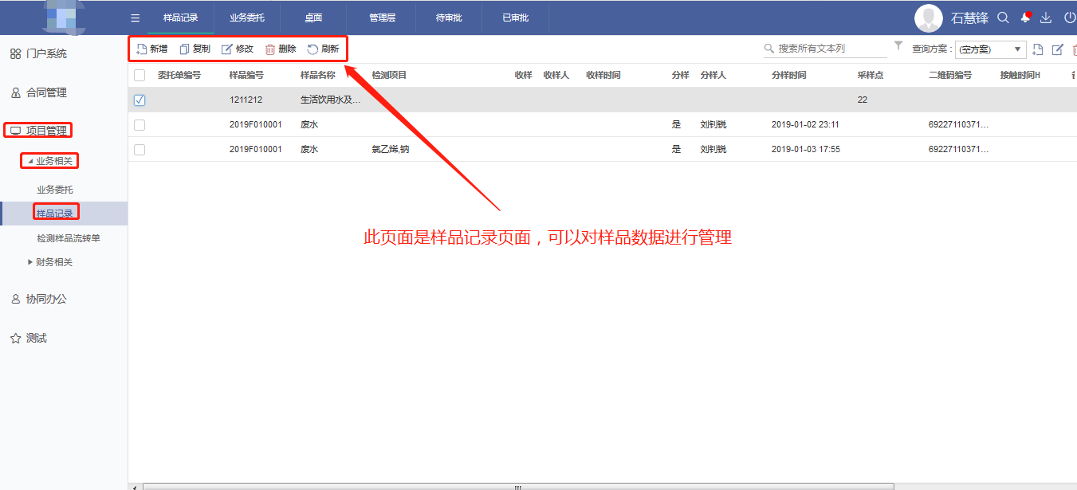
Task: Click the filter funnel icon
Action: [x=898, y=46]
